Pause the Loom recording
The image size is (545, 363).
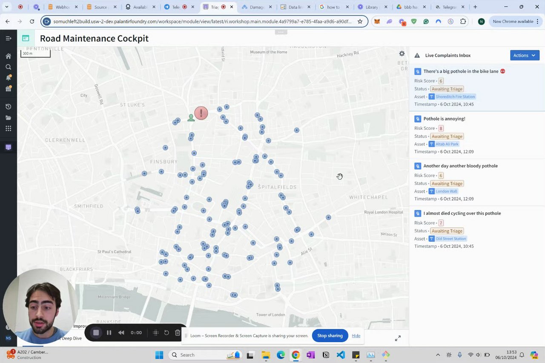[109, 333]
